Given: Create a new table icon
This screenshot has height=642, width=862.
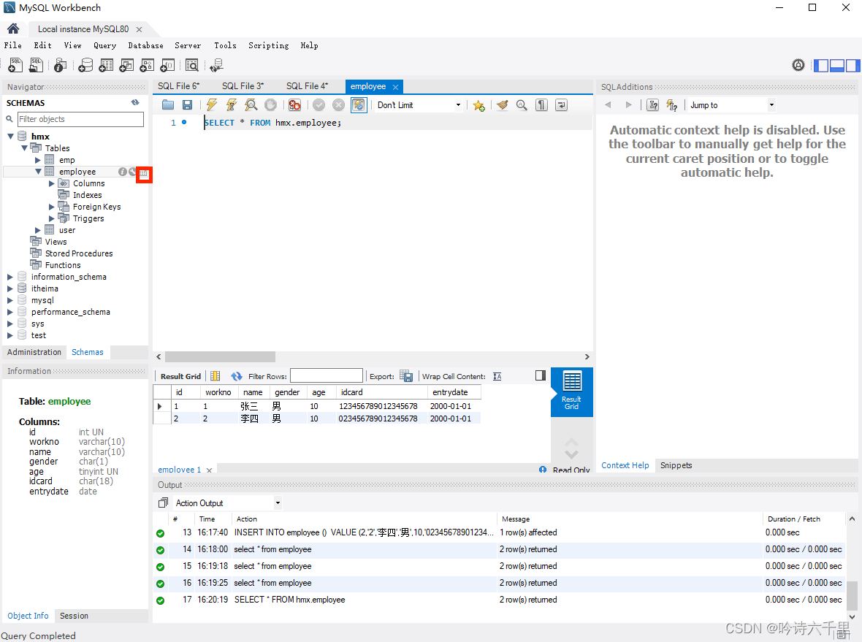Looking at the screenshot, I should coord(106,66).
